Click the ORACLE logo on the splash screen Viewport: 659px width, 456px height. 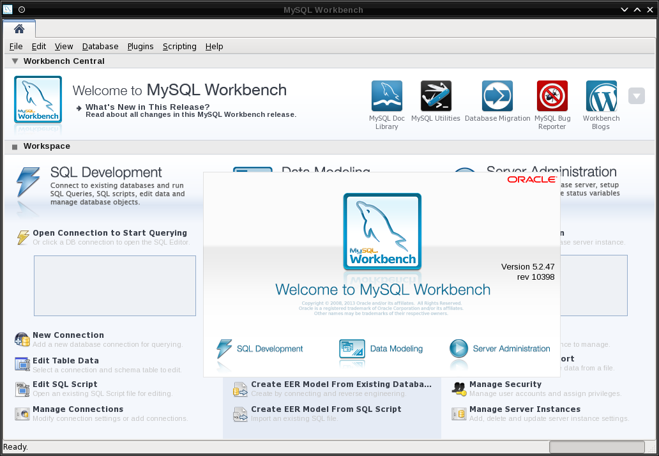tap(532, 179)
